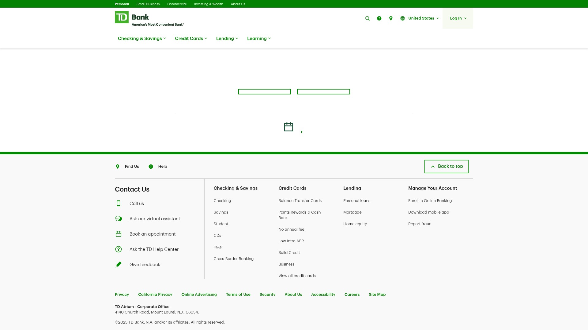Open Personal loans link
This screenshot has width=588, height=330.
pyautogui.click(x=357, y=201)
